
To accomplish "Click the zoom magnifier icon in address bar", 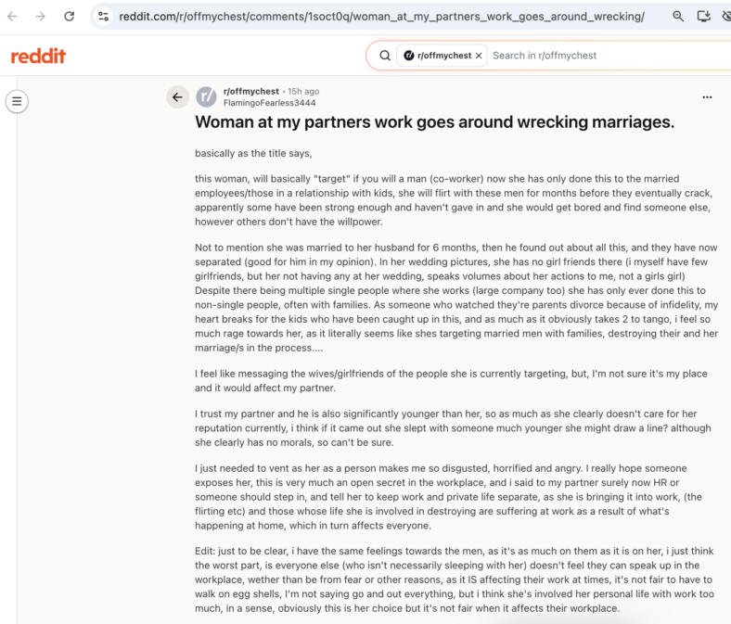I will (x=678, y=17).
